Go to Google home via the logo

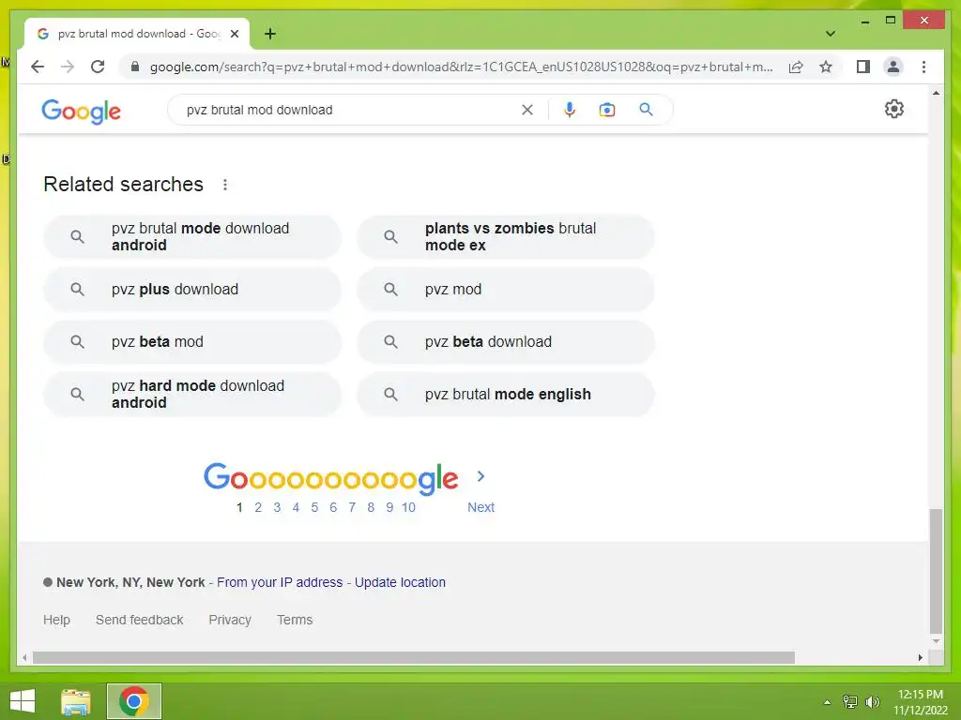click(81, 111)
